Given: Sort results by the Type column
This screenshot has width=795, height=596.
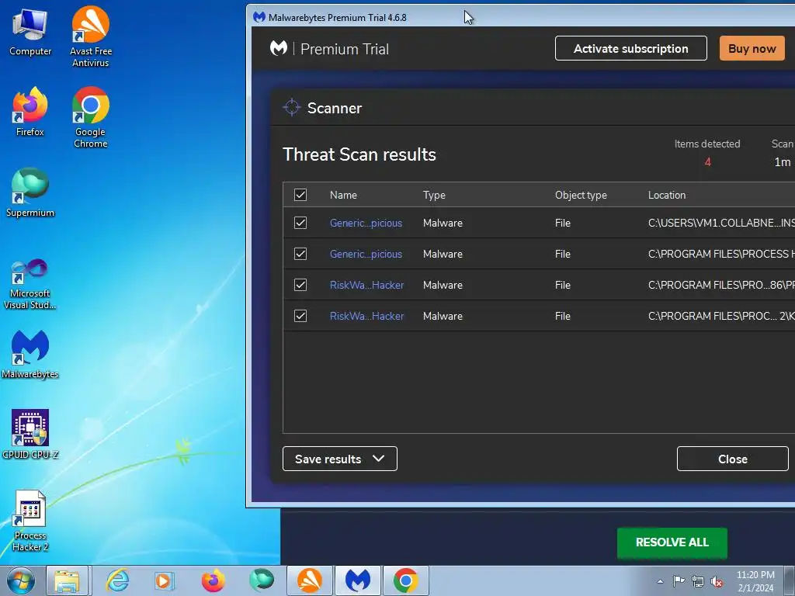Looking at the screenshot, I should [434, 195].
